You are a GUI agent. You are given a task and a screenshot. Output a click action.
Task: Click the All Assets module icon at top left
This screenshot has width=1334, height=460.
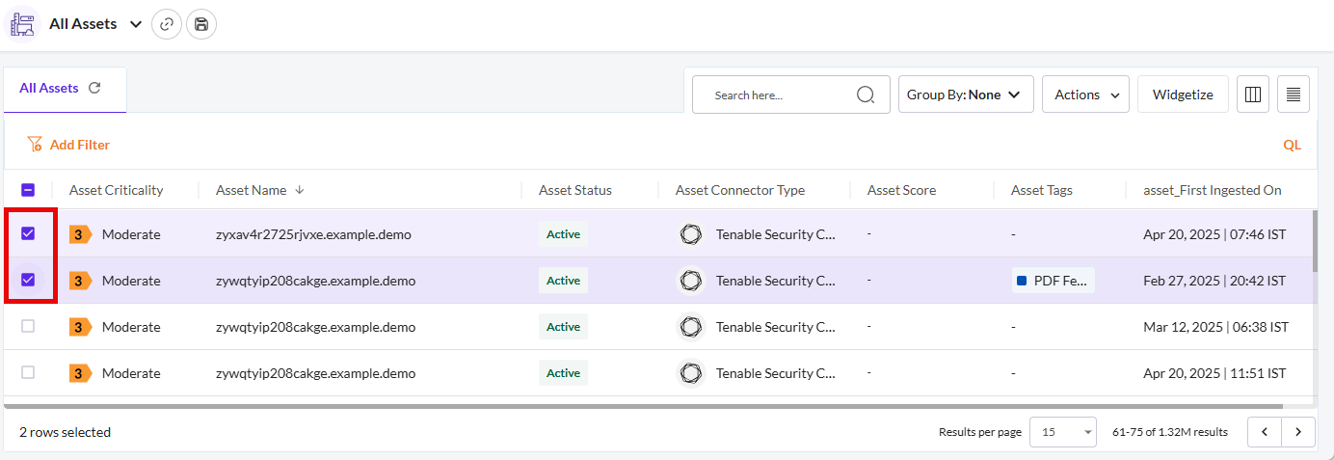click(23, 24)
